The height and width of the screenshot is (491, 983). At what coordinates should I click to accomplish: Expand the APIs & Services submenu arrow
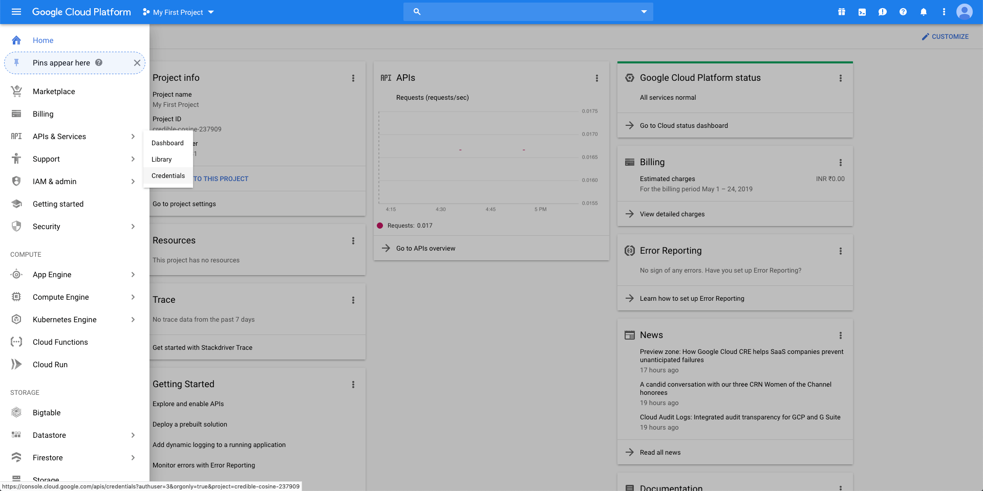tap(133, 137)
